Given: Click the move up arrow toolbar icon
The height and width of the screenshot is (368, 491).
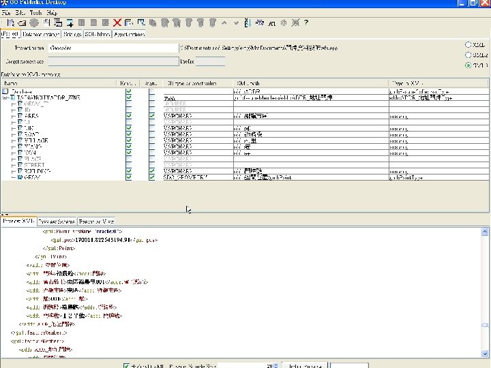Looking at the screenshot, I should tap(224, 23).
